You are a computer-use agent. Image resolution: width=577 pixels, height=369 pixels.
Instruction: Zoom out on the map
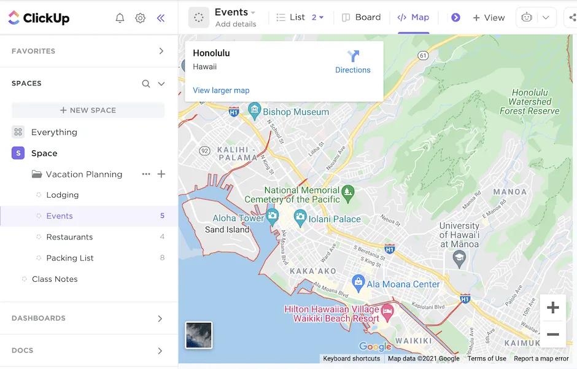552,334
